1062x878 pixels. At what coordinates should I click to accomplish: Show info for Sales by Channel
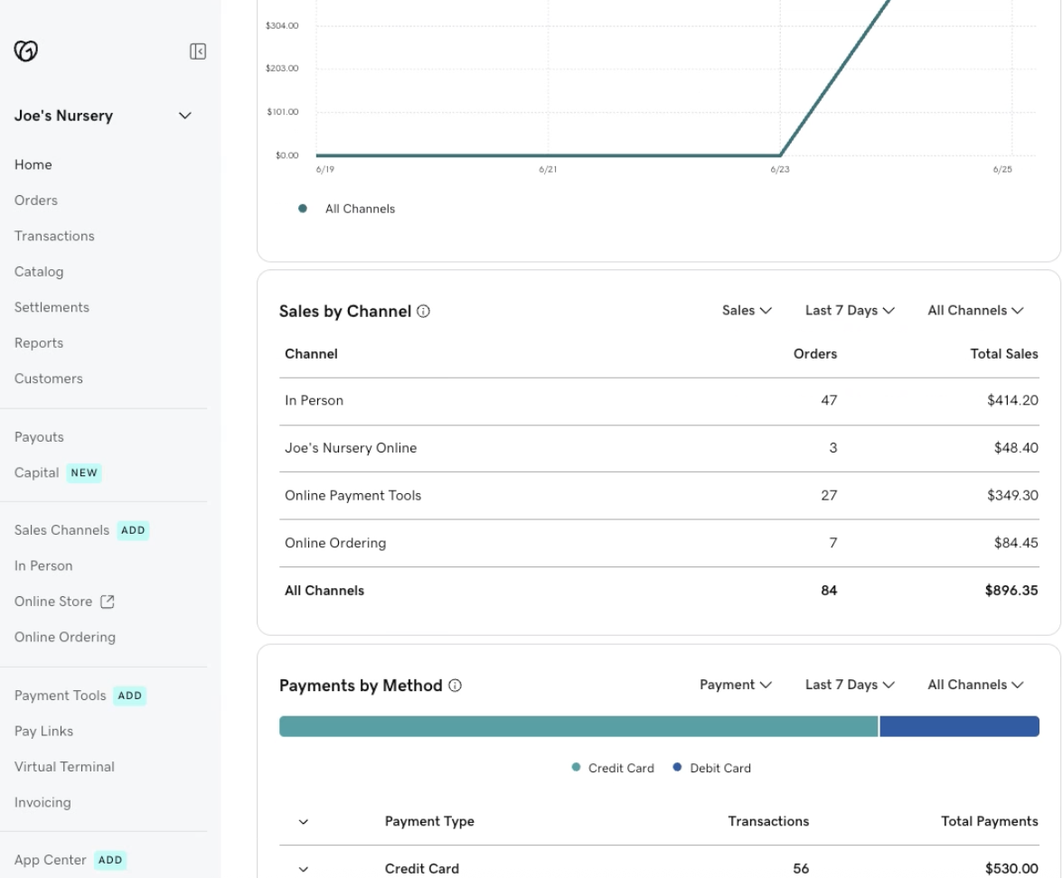423,312
